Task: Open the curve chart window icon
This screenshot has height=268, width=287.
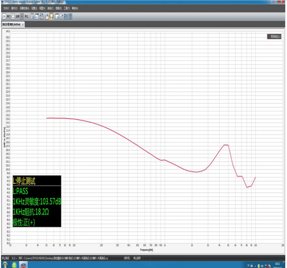Action: coord(37,17)
